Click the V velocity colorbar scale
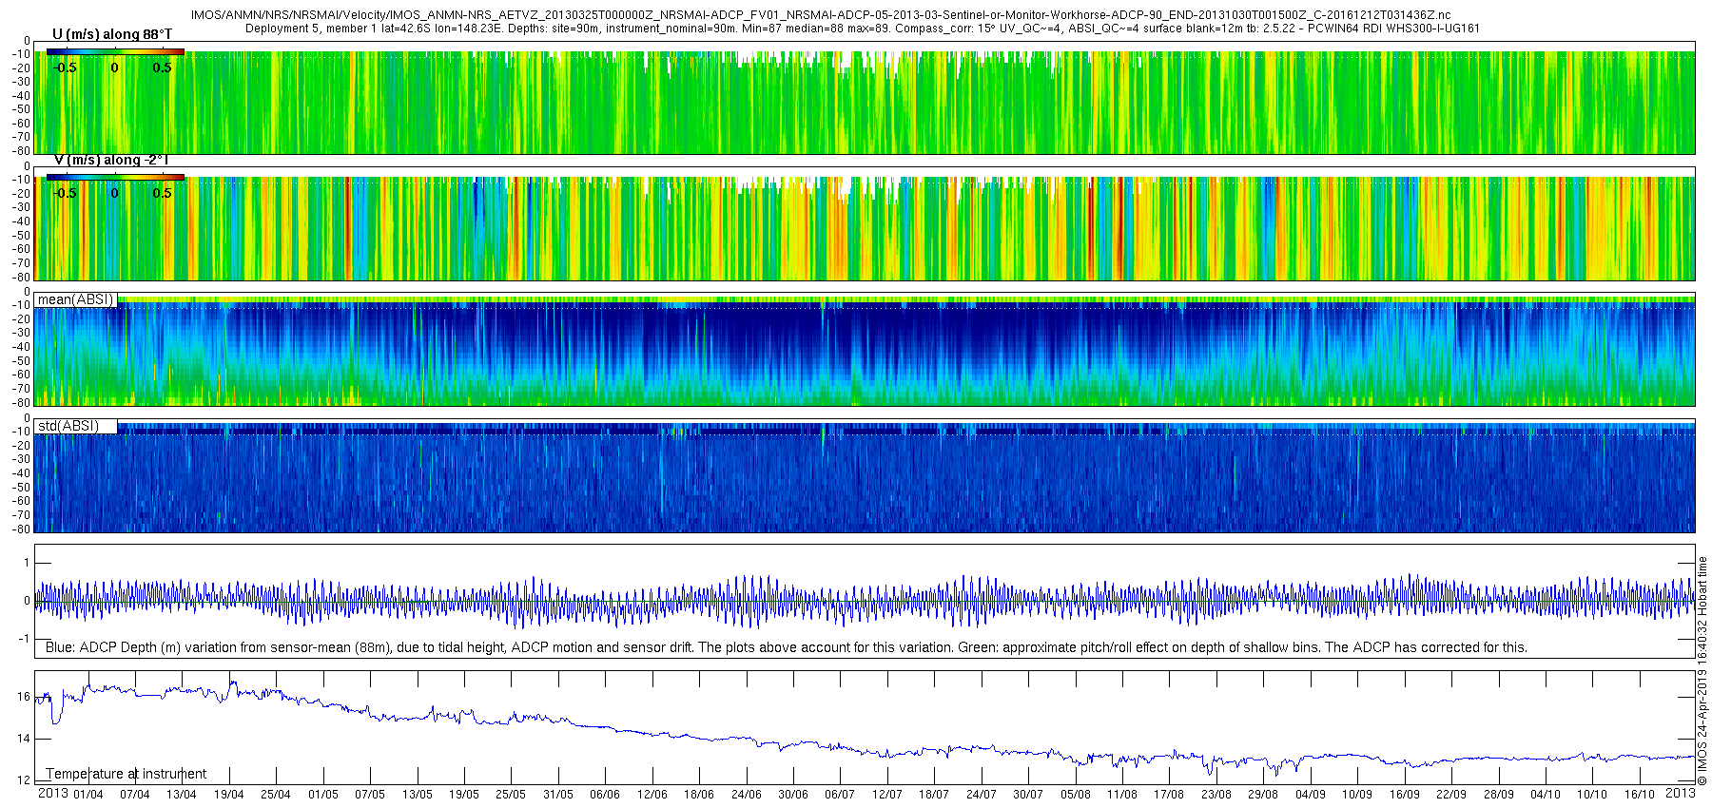This screenshot has height=808, width=1712. pos(115,177)
